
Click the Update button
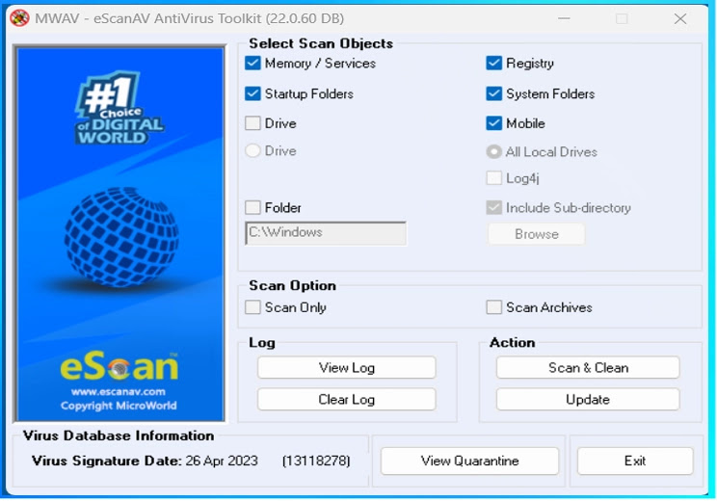tap(588, 400)
